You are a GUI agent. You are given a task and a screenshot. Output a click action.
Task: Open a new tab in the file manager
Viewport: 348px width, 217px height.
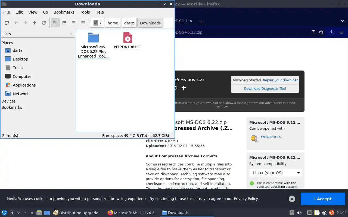pos(7,23)
